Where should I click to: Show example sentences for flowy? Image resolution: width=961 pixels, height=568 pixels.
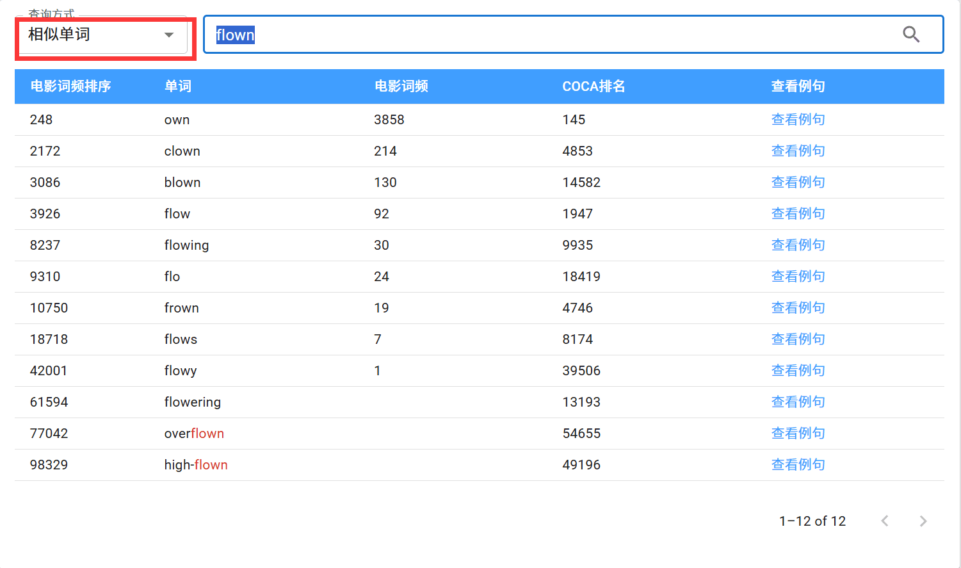pos(797,371)
